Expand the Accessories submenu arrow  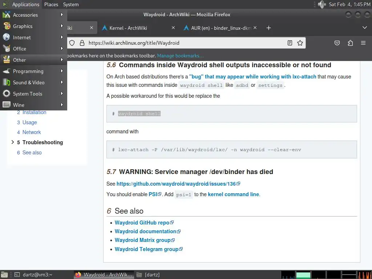[62, 15]
